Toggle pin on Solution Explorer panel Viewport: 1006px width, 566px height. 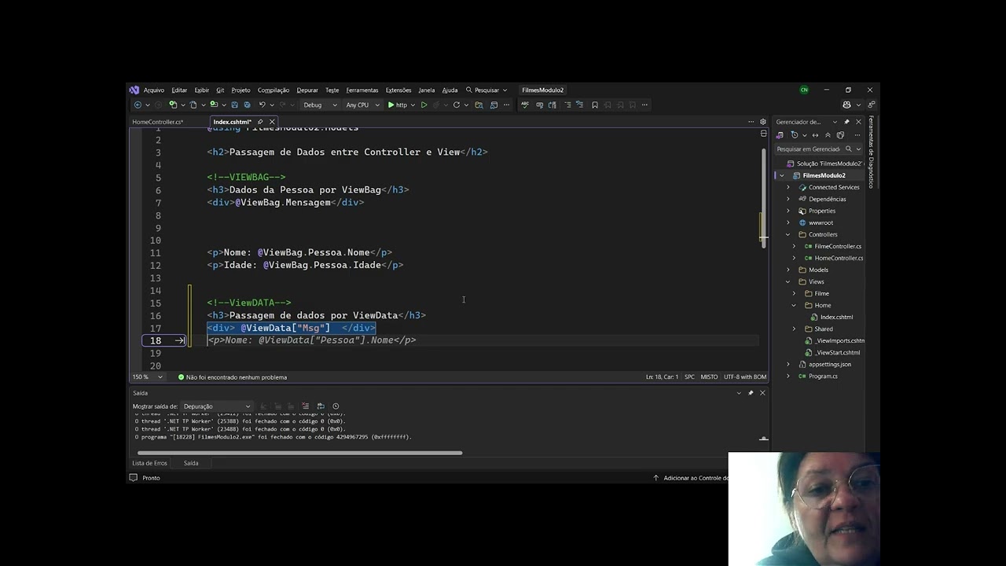[x=846, y=122]
